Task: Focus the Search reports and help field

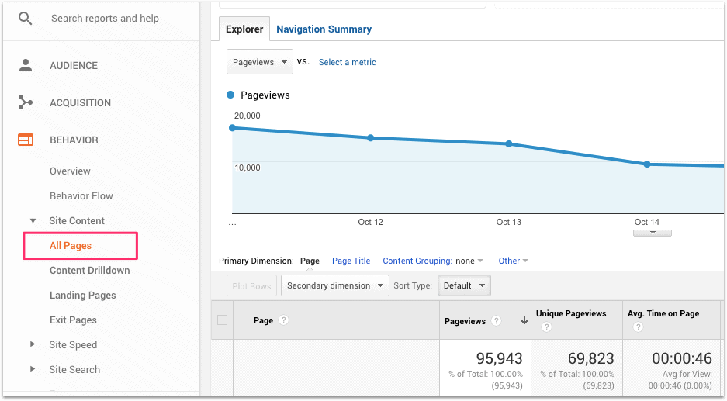Action: (x=105, y=19)
